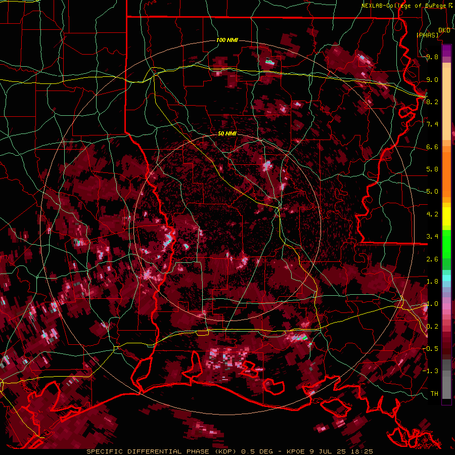The width and height of the screenshot is (455, 455).
Task: Click the 0.2 value on the color scale
Action: coord(432,327)
